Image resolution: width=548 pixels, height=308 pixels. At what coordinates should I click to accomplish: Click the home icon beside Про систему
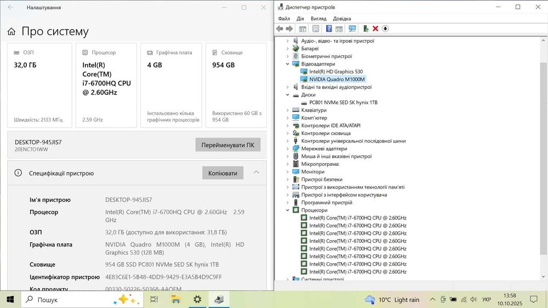click(11, 32)
